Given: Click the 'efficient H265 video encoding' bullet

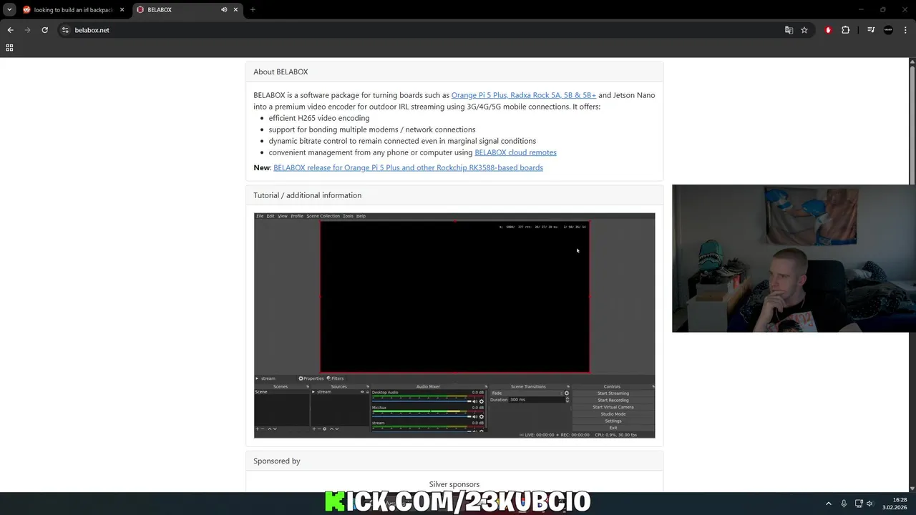Looking at the screenshot, I should (319, 118).
